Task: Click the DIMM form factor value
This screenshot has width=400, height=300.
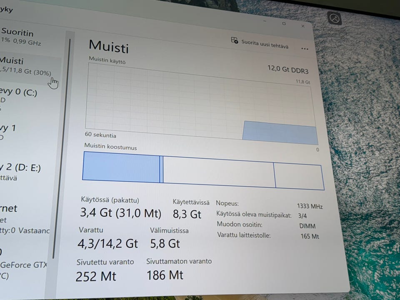Action: [x=307, y=226]
